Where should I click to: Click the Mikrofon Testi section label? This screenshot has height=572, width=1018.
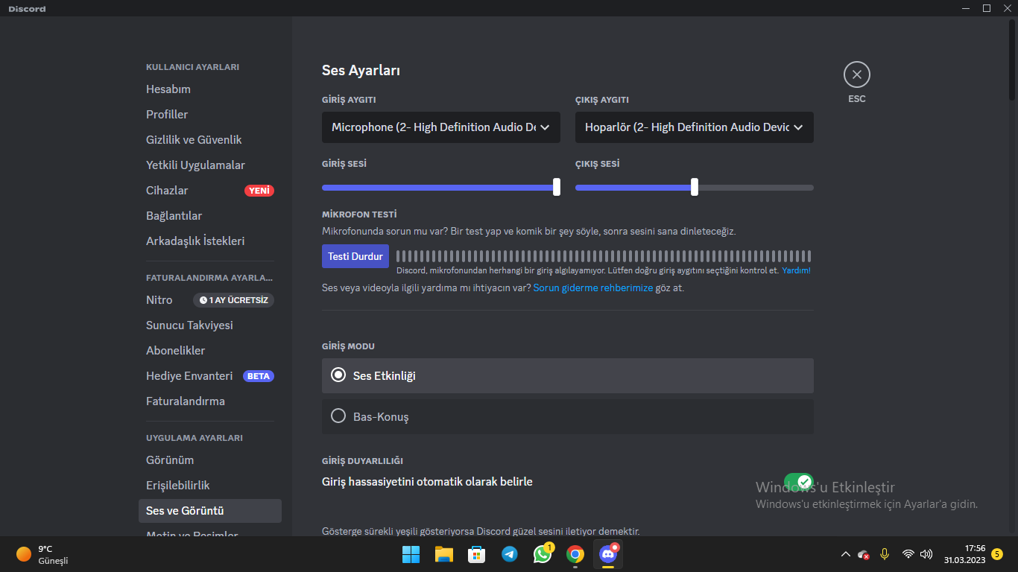pyautogui.click(x=359, y=214)
